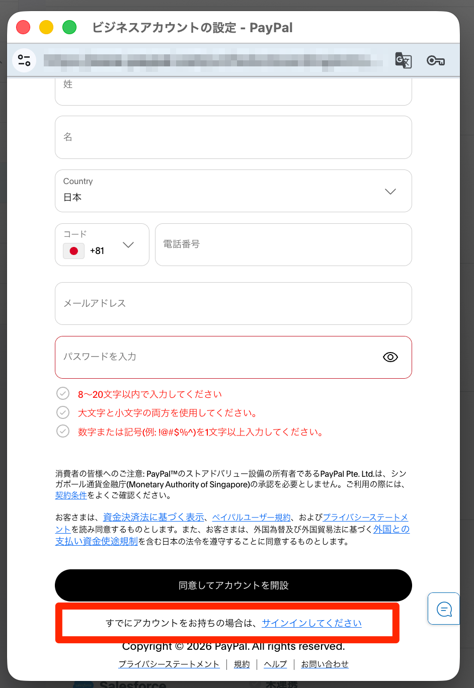Click the Copyright © 2026 PayPal text
The image size is (474, 688).
(233, 646)
